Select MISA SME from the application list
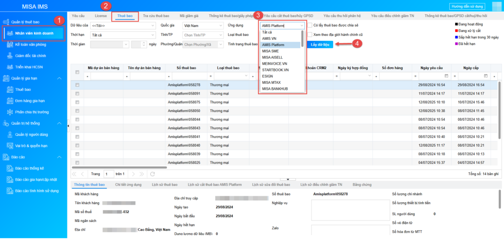Viewport: 504px width, 240px height. tap(272, 51)
